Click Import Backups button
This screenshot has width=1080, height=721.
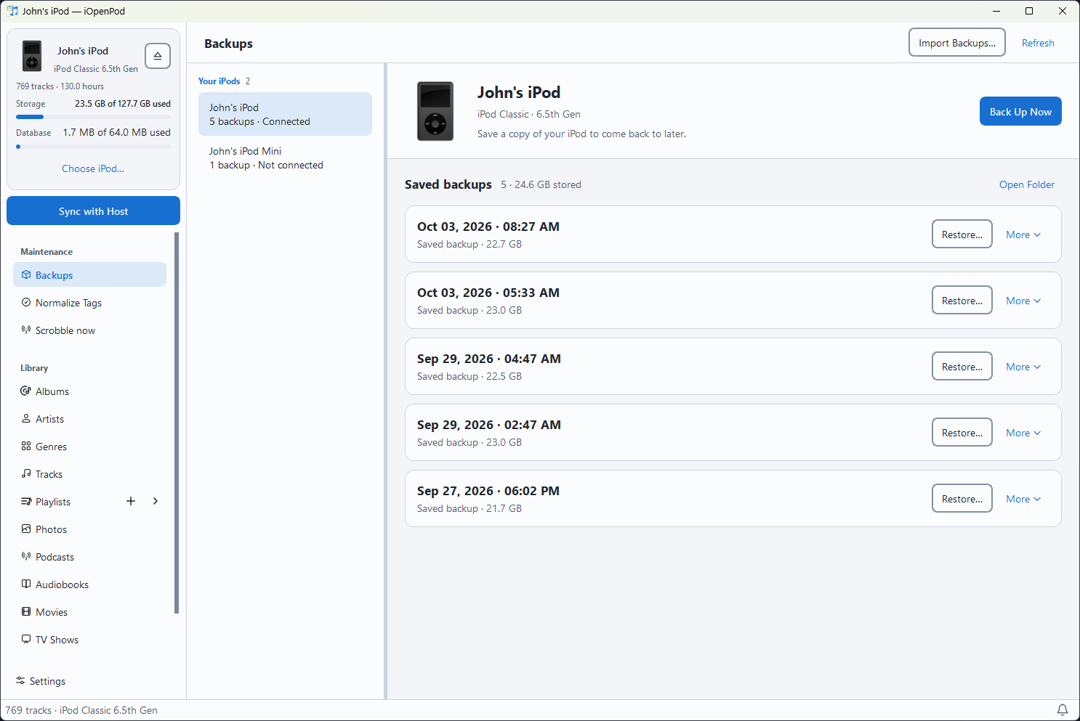[x=957, y=42]
